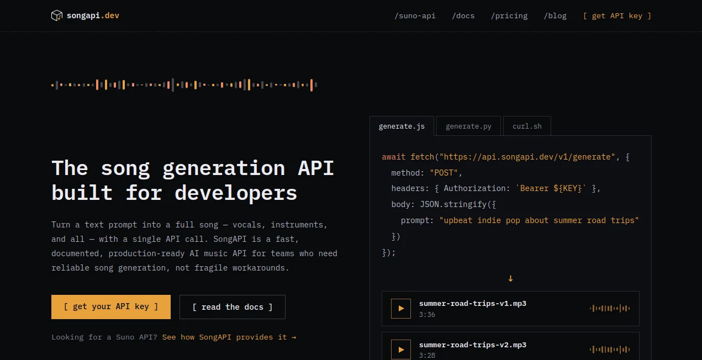
Task: Click the songapi.dev brand name
Action: tap(93, 15)
